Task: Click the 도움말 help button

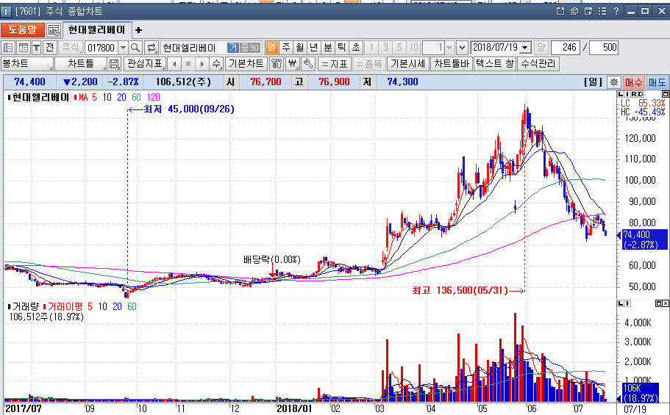Action: click(22, 30)
